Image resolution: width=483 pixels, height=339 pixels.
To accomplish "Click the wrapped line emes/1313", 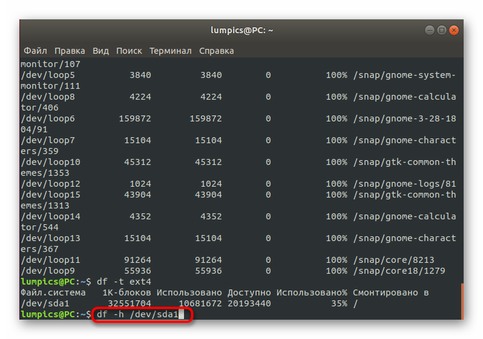I will click(x=45, y=205).
